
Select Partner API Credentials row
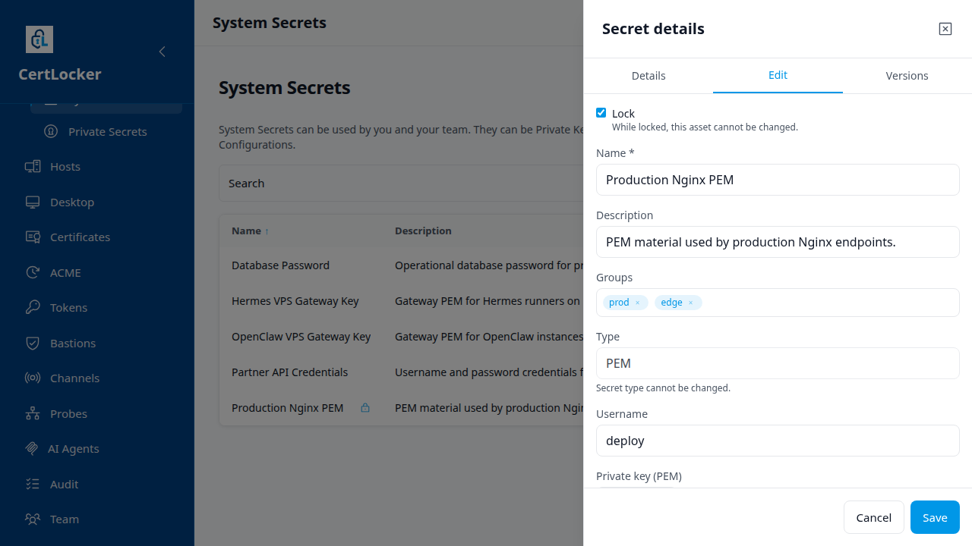coord(401,372)
